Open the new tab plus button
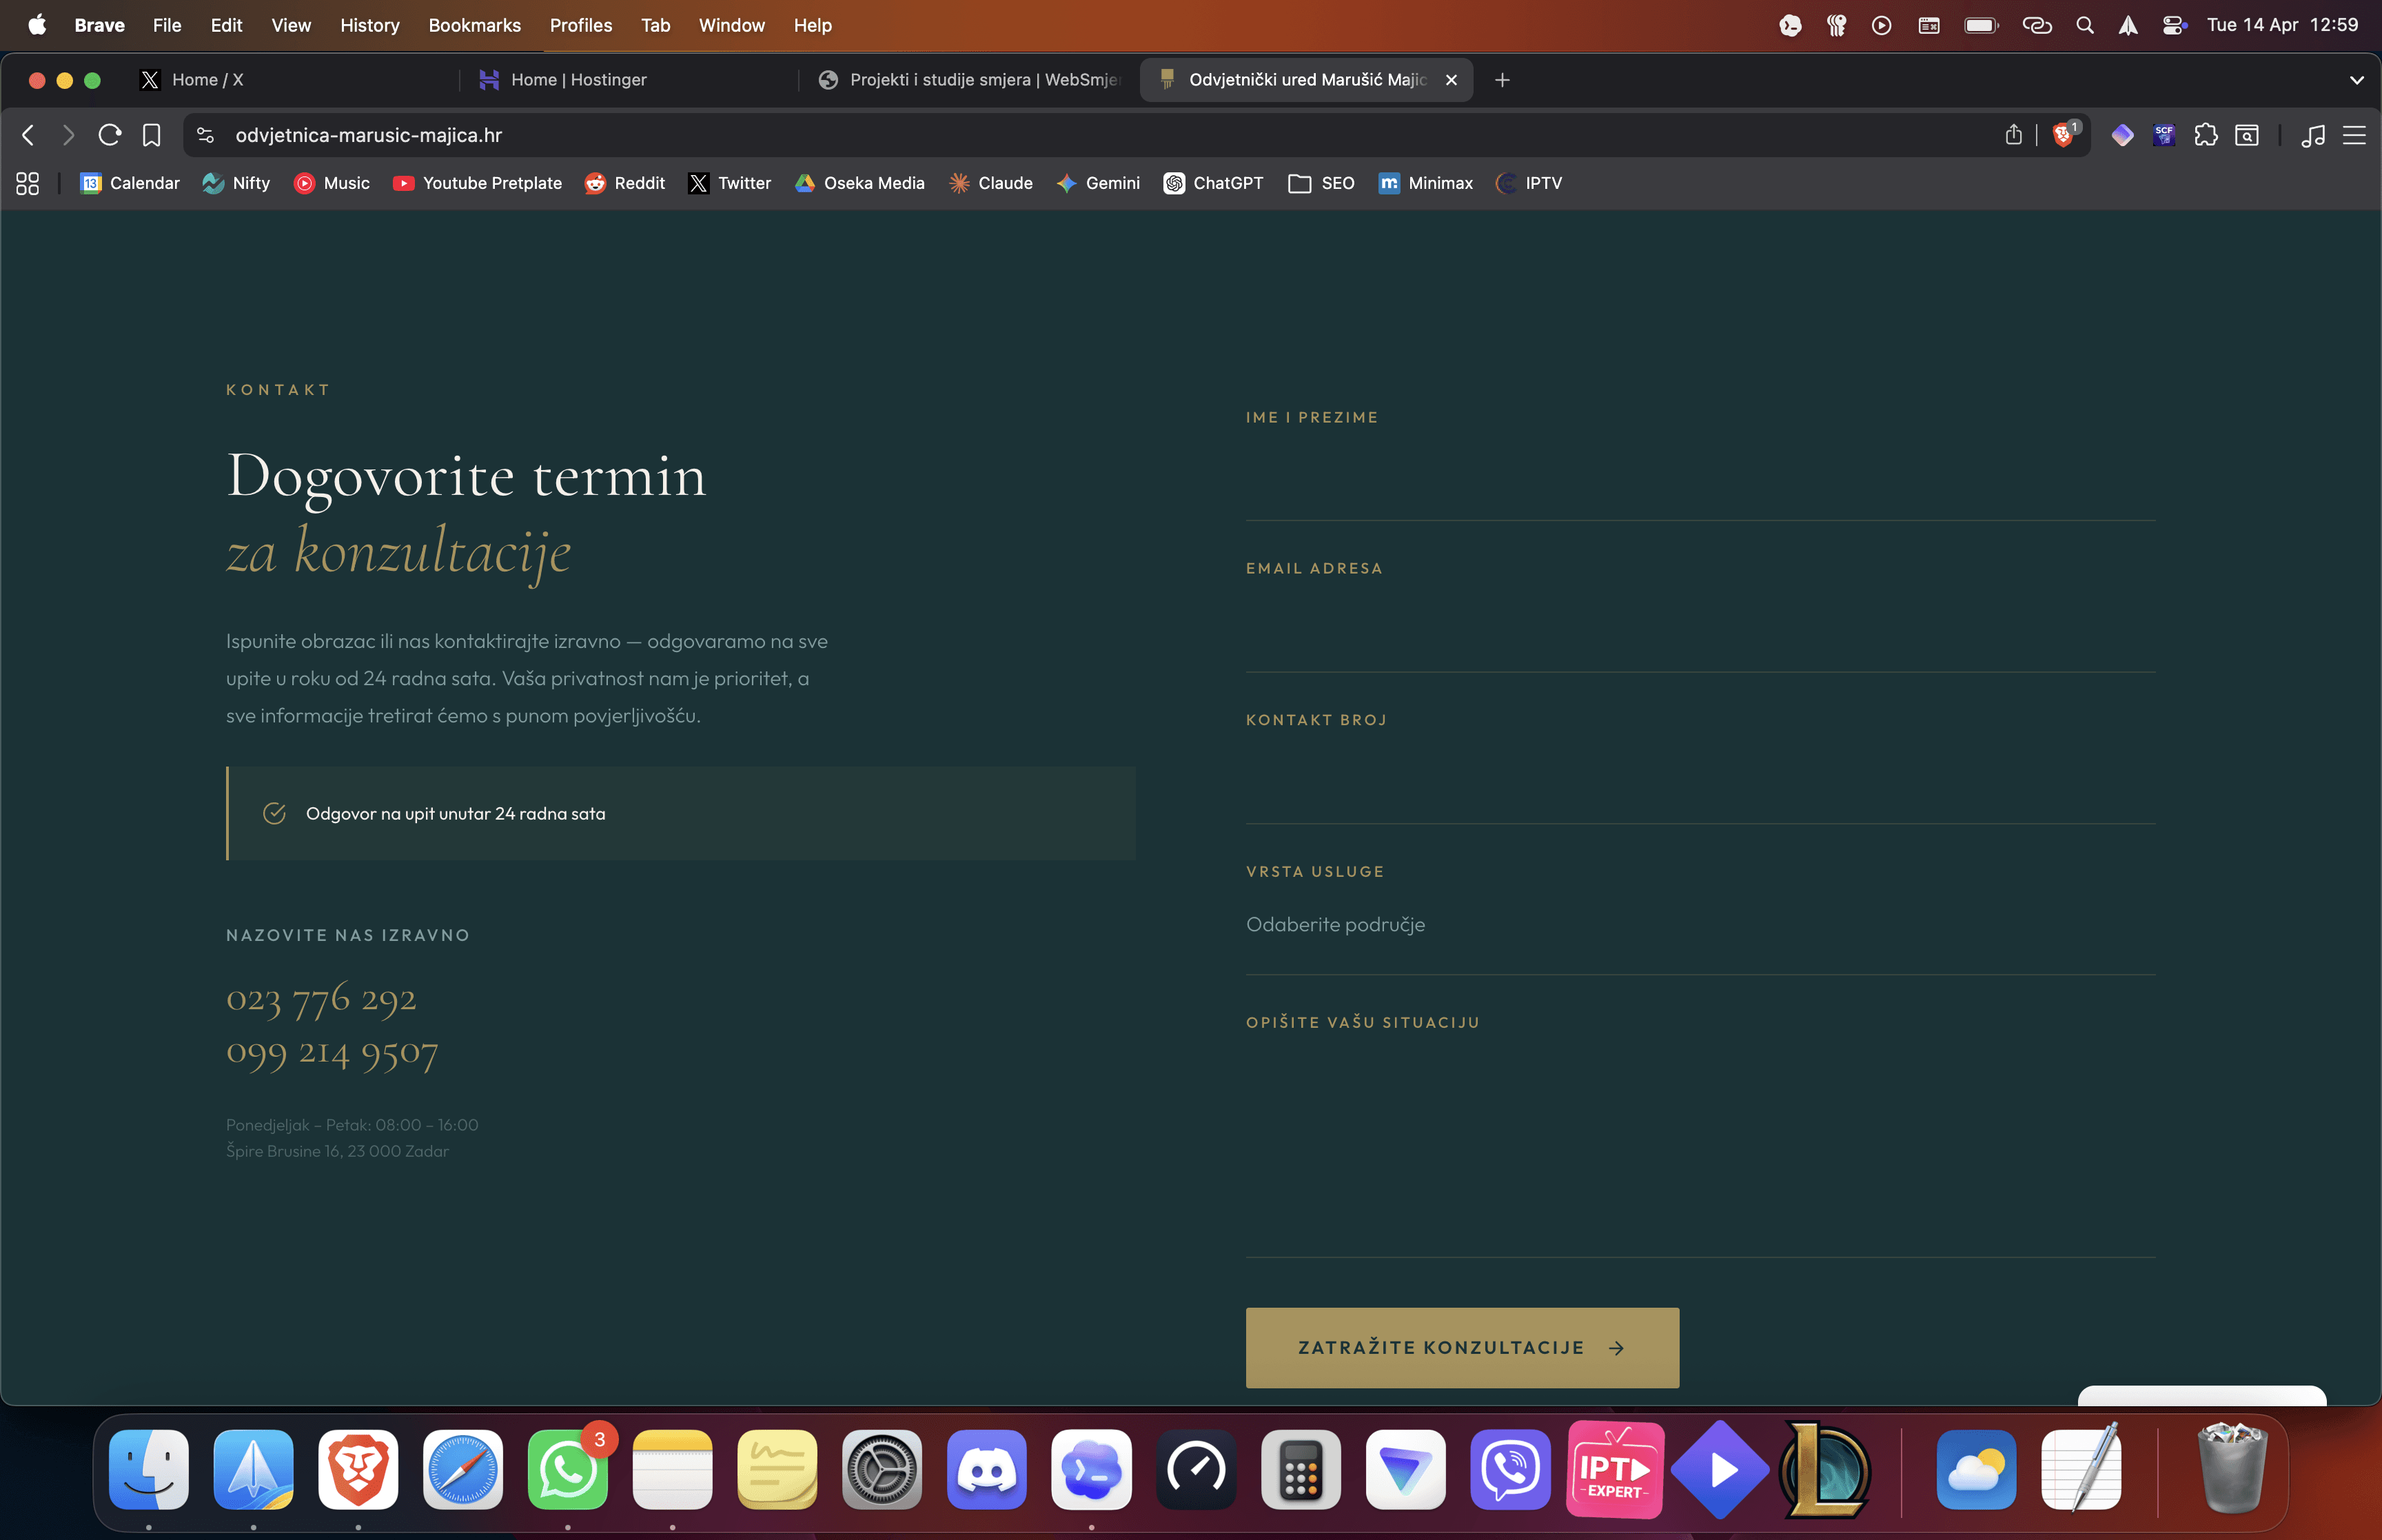The height and width of the screenshot is (1540, 2382). [x=1501, y=80]
